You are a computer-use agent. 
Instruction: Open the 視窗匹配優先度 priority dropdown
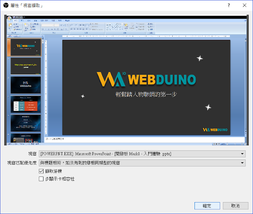(142, 163)
